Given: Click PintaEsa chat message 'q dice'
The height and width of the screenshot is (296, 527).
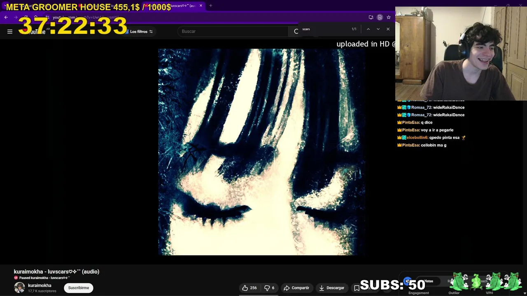Looking at the screenshot, I should [427, 123].
